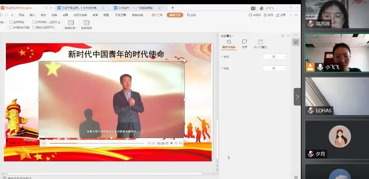Click the 协作 collaborate button
This screenshot has height=179, width=369.
tap(269, 15)
